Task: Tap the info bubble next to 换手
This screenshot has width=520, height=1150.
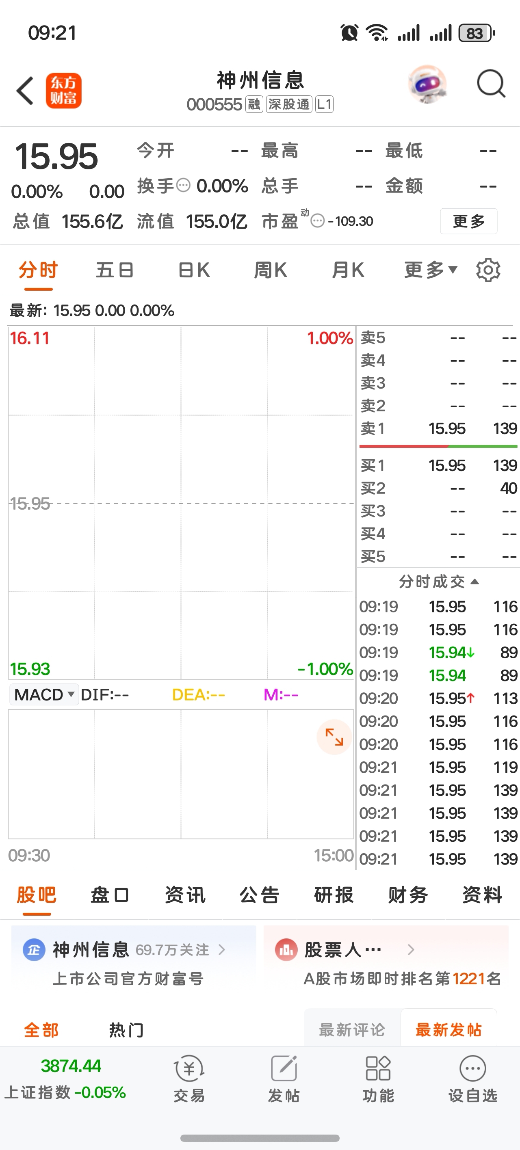Action: [183, 185]
